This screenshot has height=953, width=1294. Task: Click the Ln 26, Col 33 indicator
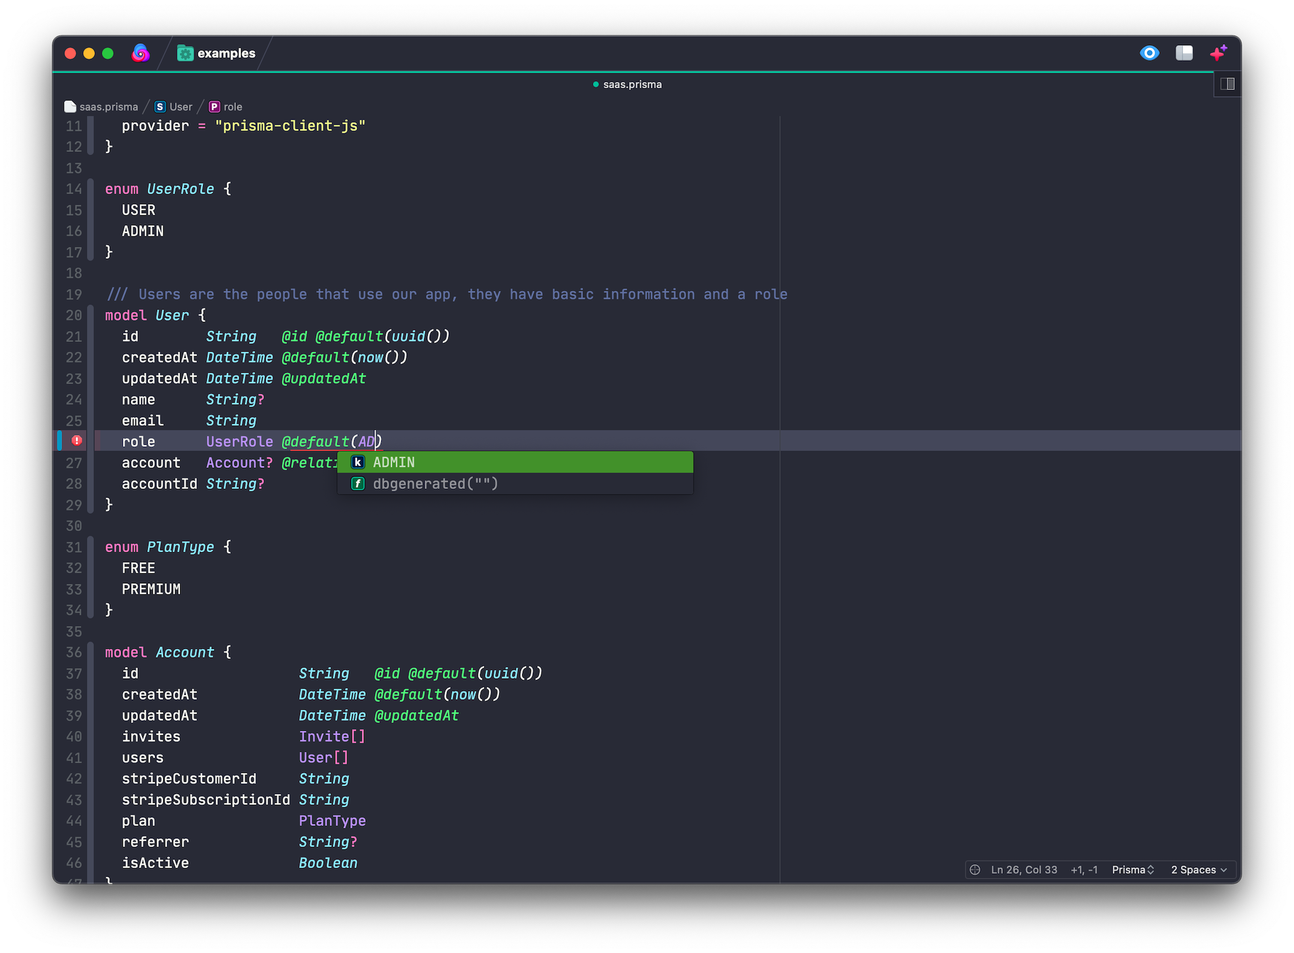click(1024, 870)
